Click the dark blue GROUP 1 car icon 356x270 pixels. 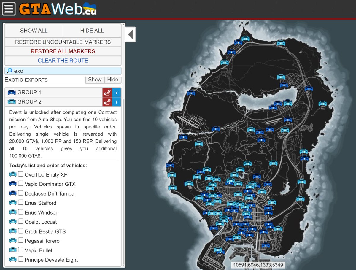12,92
